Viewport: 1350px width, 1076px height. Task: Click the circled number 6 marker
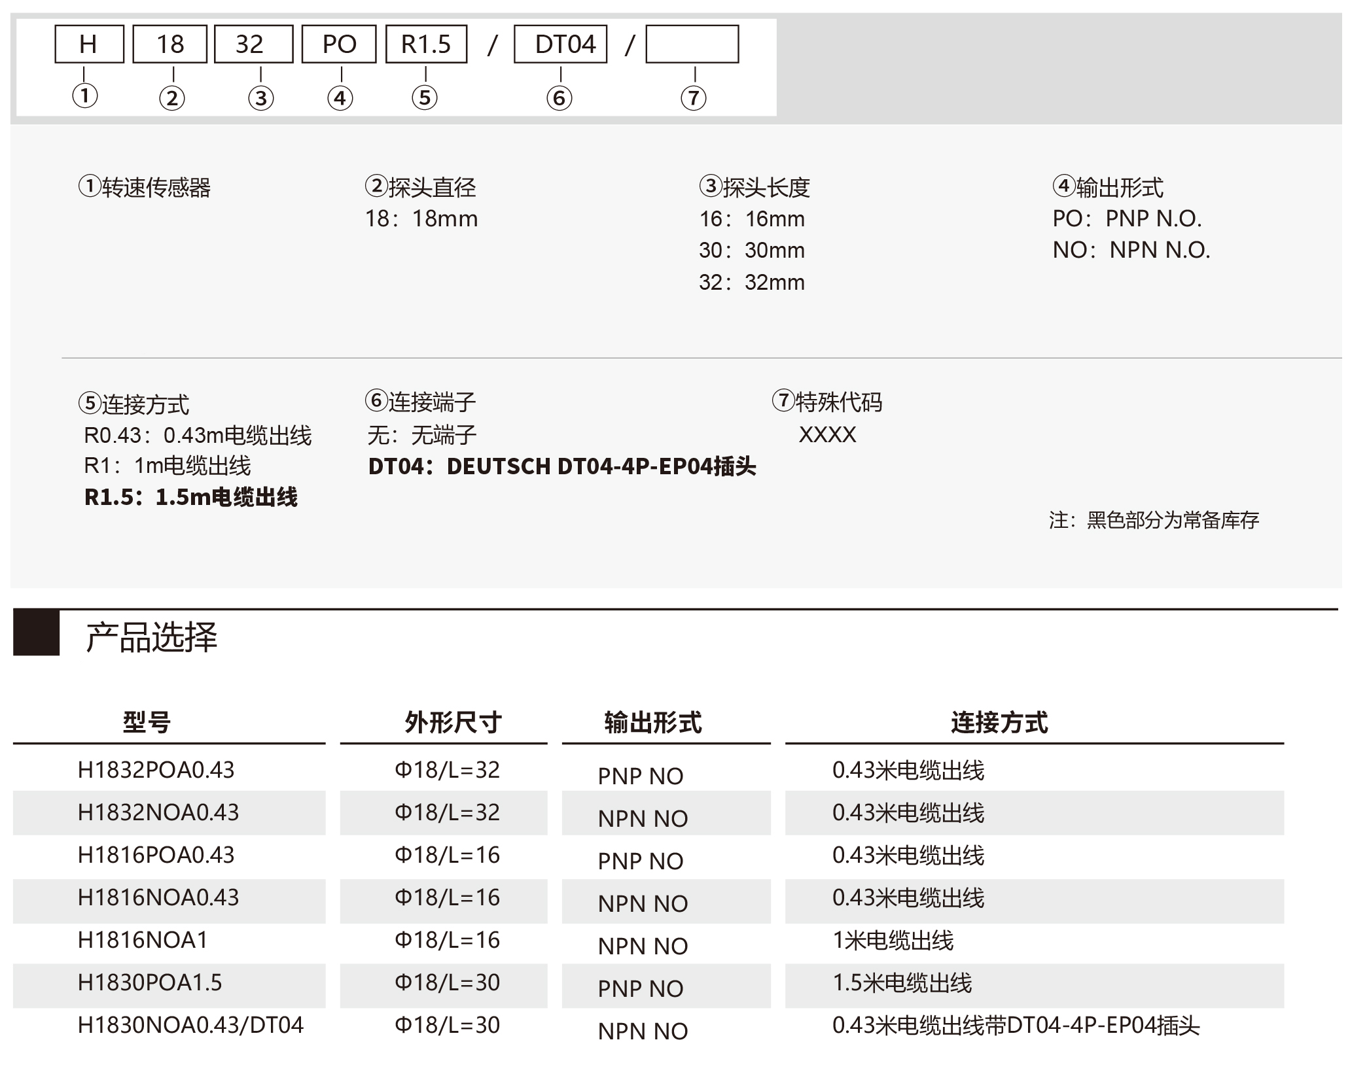[560, 99]
